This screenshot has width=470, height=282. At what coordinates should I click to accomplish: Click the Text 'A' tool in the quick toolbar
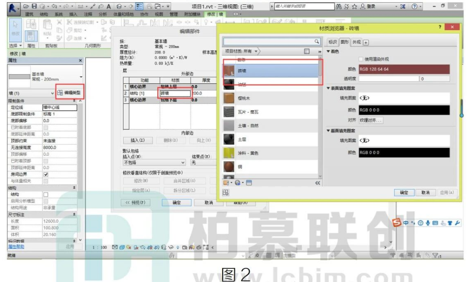tap(108, 6)
